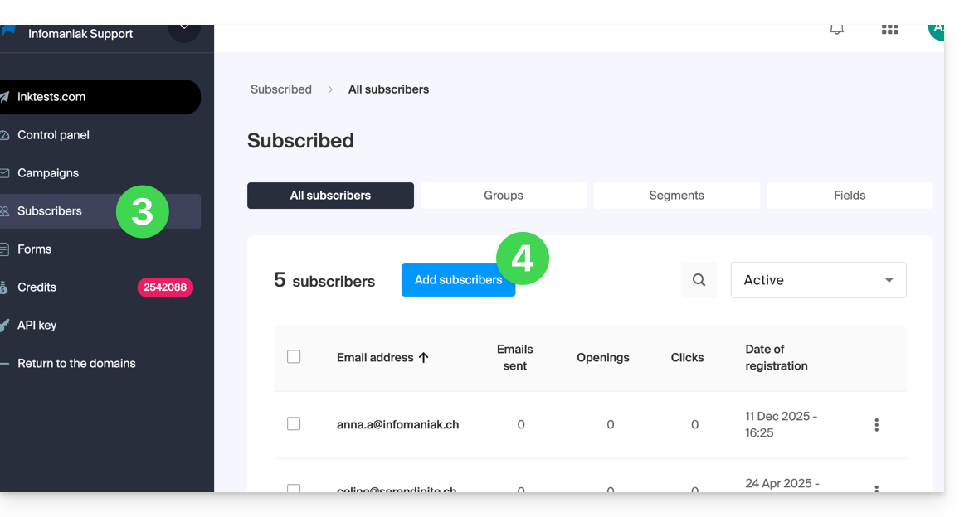Open options menu for anna.a@infomaniak.ch row
969x517 pixels.
tap(876, 425)
